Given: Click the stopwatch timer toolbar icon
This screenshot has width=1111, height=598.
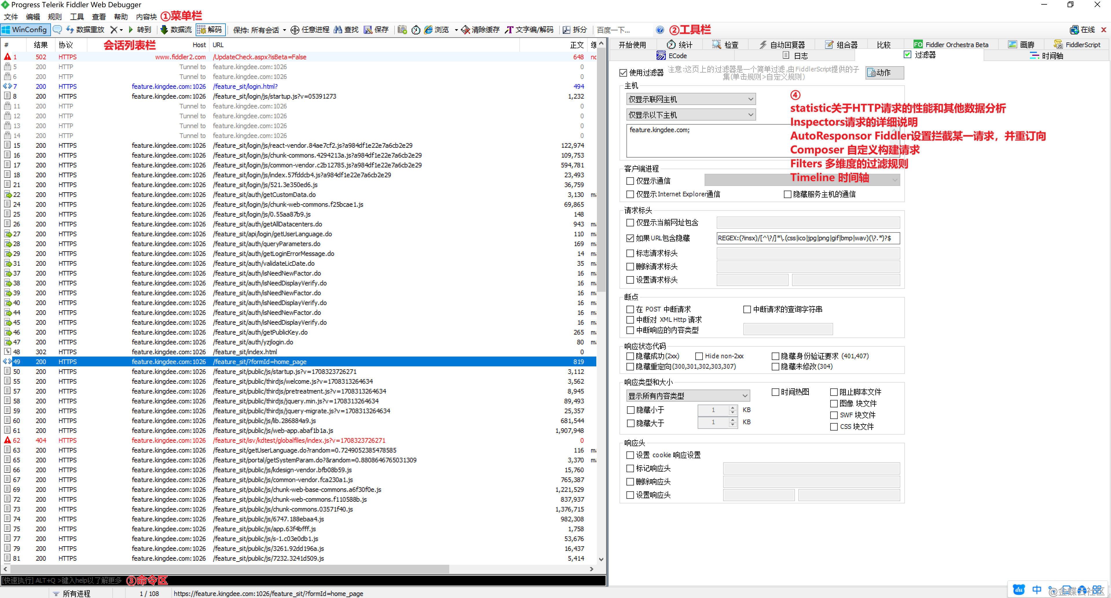Looking at the screenshot, I should (416, 30).
